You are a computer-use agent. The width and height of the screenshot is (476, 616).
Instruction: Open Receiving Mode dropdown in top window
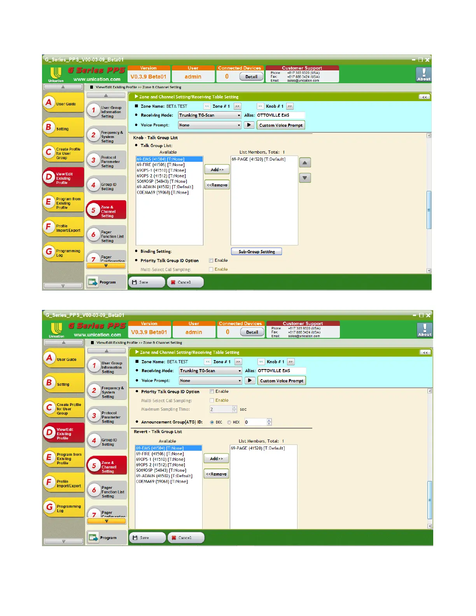pyautogui.click(x=210, y=115)
